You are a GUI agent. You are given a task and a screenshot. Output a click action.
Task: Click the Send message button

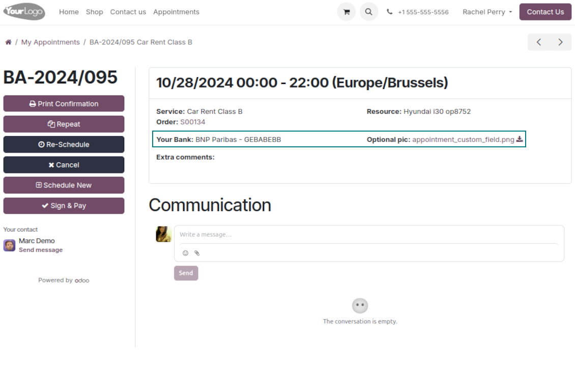pyautogui.click(x=186, y=273)
